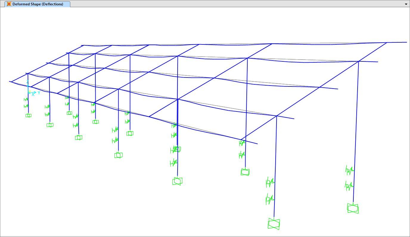Image resolution: width=410 pixels, height=237 pixels.
Task: Select upper spring on the lowest foreground column
Action: tap(270, 182)
